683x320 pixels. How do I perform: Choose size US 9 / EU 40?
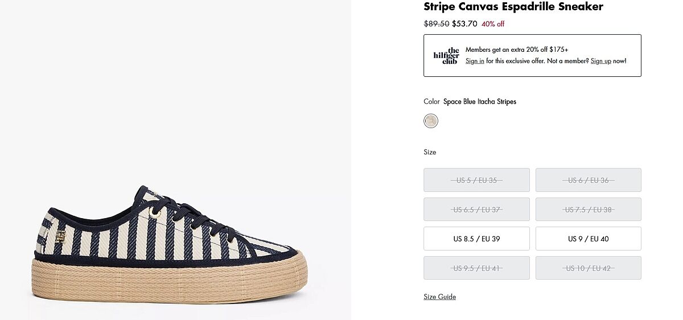point(588,239)
